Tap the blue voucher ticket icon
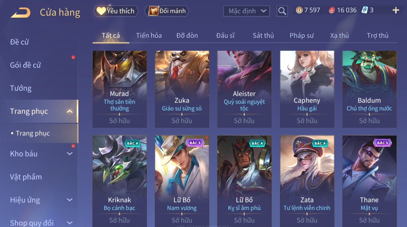The height and width of the screenshot is (227, 407). (x=365, y=10)
